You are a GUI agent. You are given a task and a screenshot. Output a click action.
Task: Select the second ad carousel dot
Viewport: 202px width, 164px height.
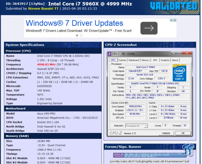click(81, 35)
